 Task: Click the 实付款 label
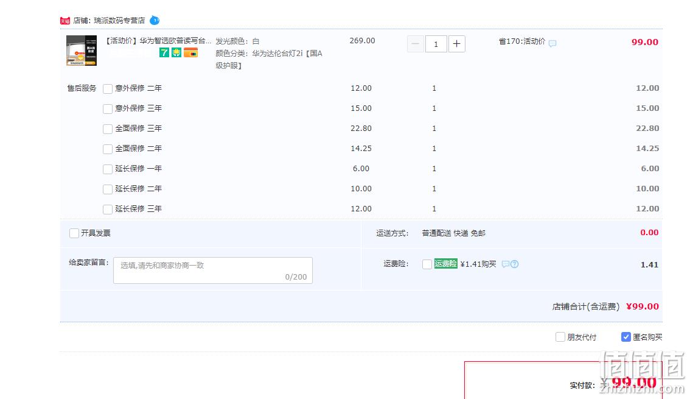pos(582,386)
